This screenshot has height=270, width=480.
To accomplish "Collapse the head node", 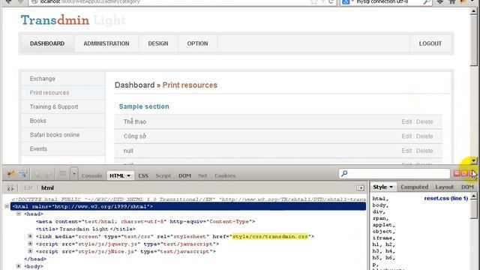I will pyautogui.click(x=18, y=214).
